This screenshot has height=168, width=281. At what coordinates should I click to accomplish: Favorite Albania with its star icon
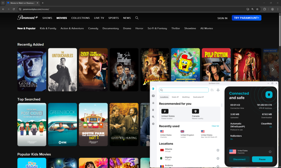coord(218,150)
